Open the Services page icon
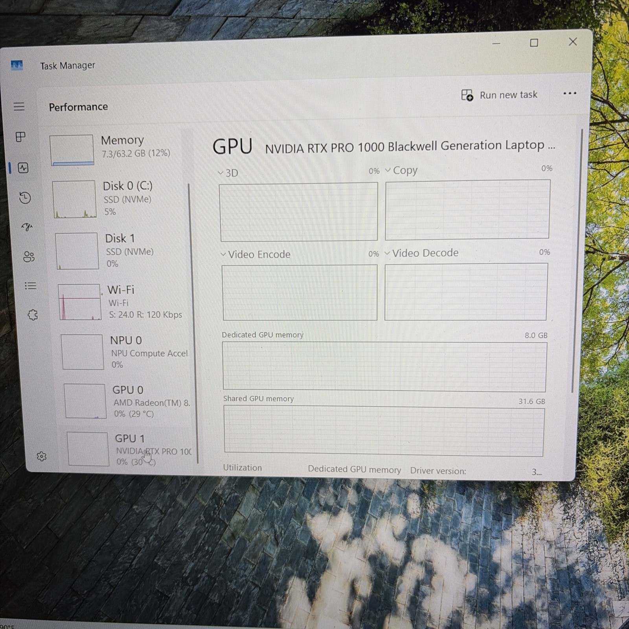 [33, 315]
